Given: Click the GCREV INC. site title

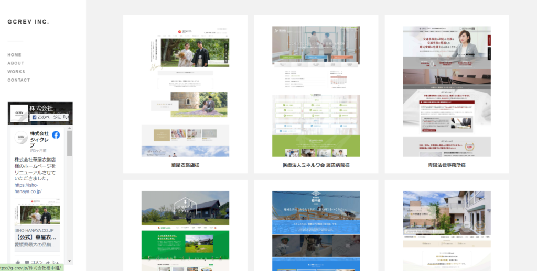Looking at the screenshot, I should click(28, 22).
